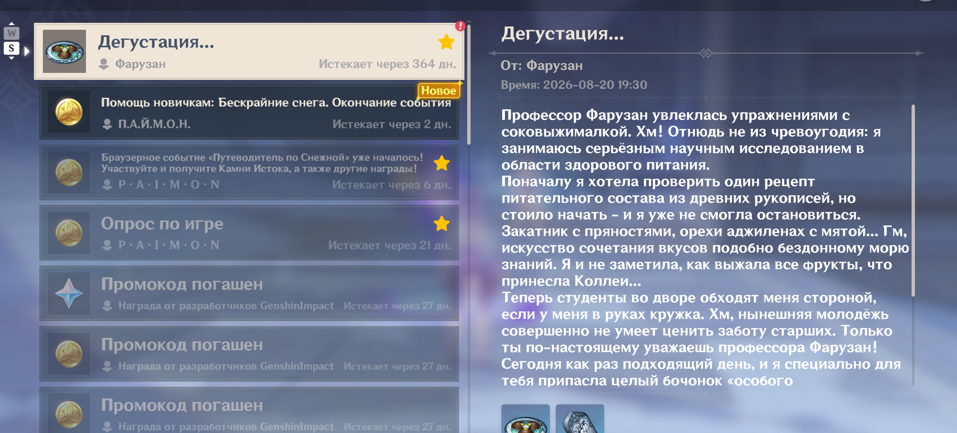Click the arrow pointer beside the selected mail
The height and width of the screenshot is (433, 957).
pos(27,51)
